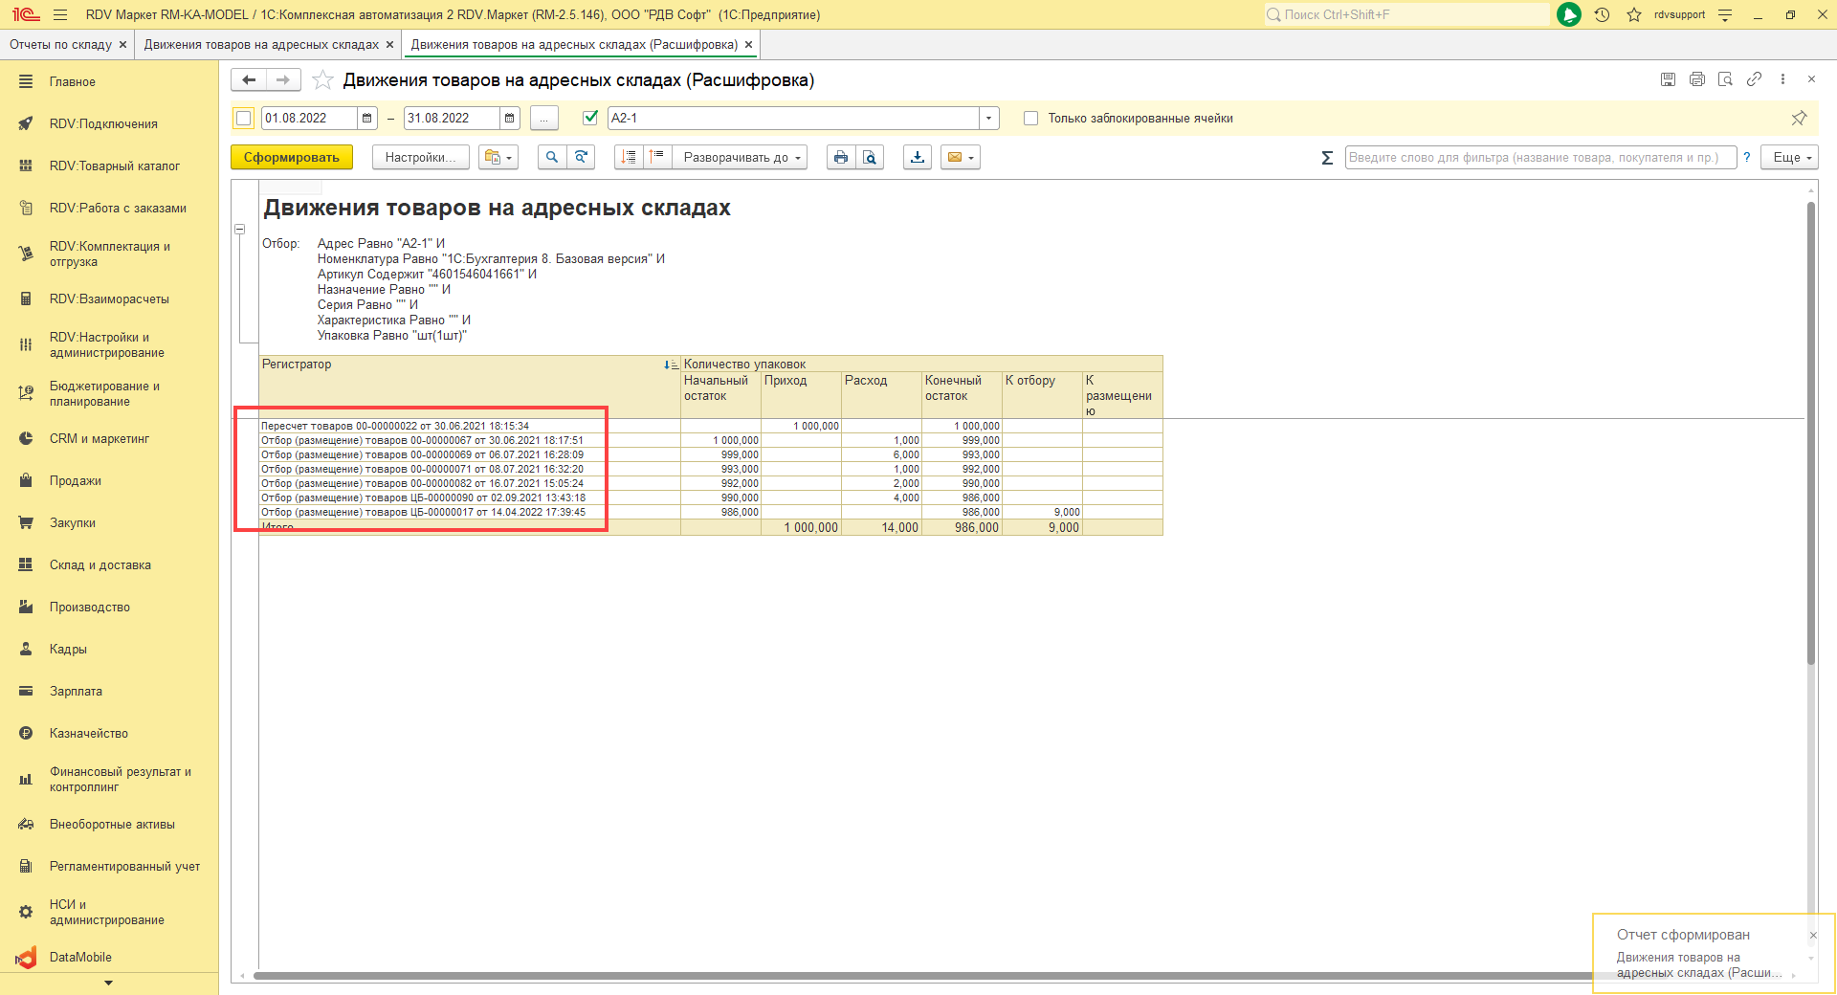This screenshot has height=995, width=1837.
Task: Click the sigma sum icon
Action: click(x=1327, y=158)
